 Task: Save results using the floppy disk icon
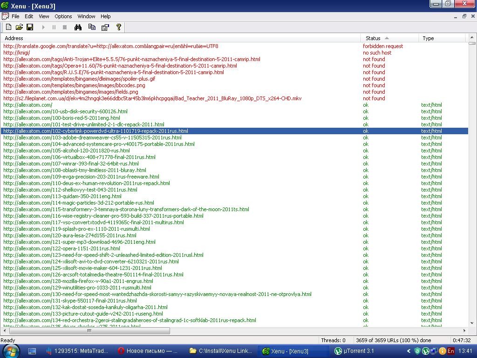(x=30, y=27)
